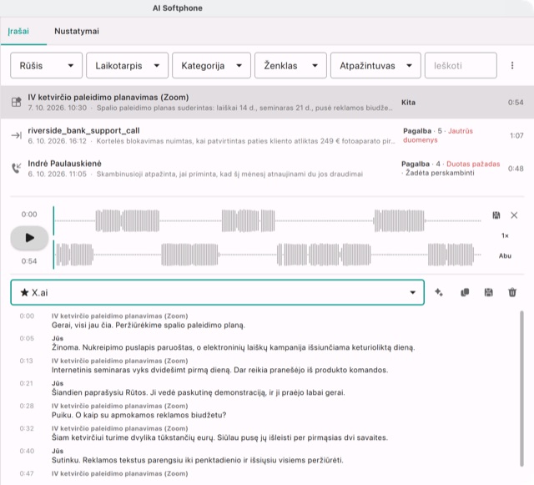This screenshot has width=534, height=485.
Task: Click the transcript panel scrollbar
Action: coord(521,388)
